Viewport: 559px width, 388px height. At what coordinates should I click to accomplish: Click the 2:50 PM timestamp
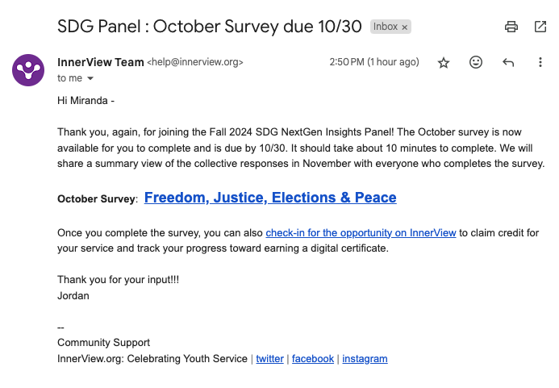click(373, 62)
